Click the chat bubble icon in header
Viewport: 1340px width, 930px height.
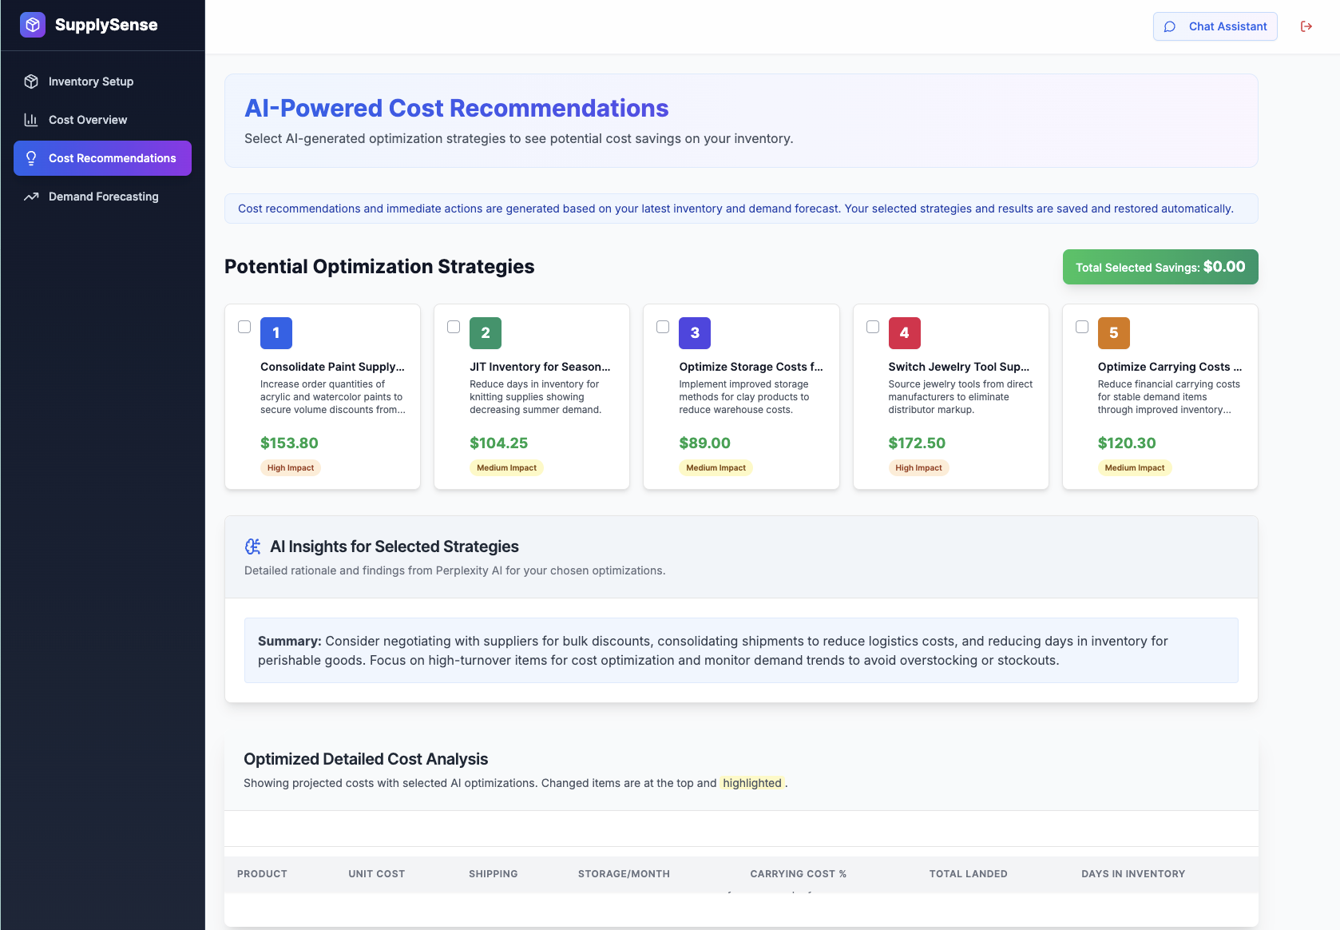point(1170,26)
